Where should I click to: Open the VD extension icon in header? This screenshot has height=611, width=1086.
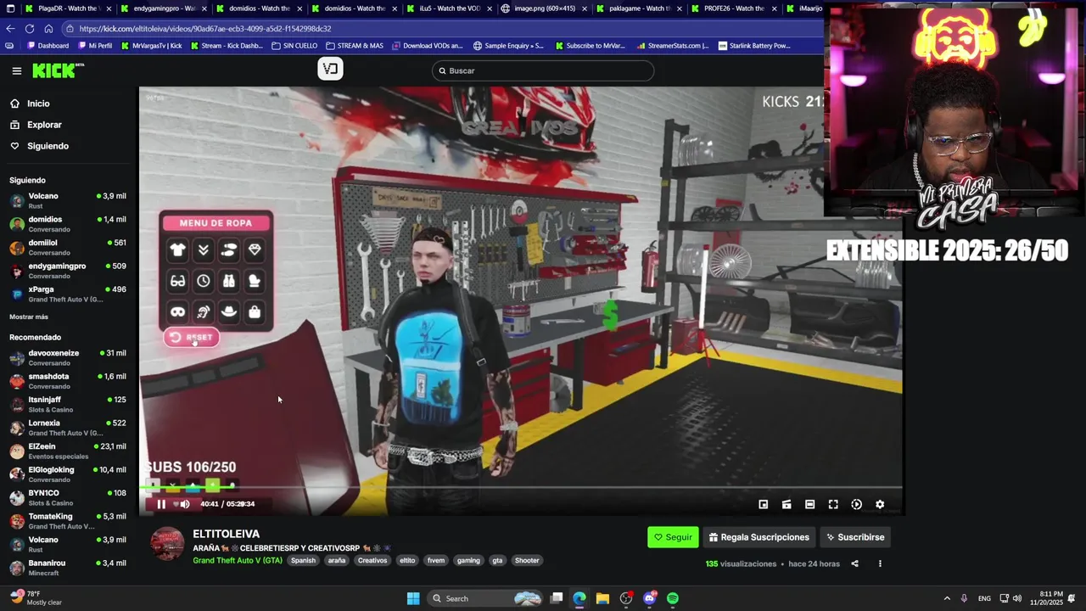pos(330,70)
